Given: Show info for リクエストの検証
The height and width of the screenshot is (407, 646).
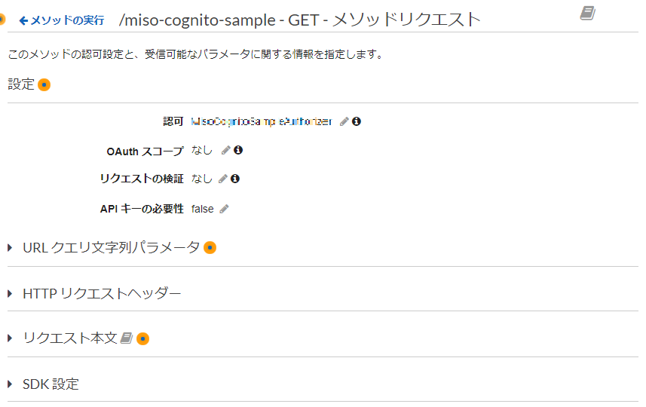Looking at the screenshot, I should click(x=235, y=179).
